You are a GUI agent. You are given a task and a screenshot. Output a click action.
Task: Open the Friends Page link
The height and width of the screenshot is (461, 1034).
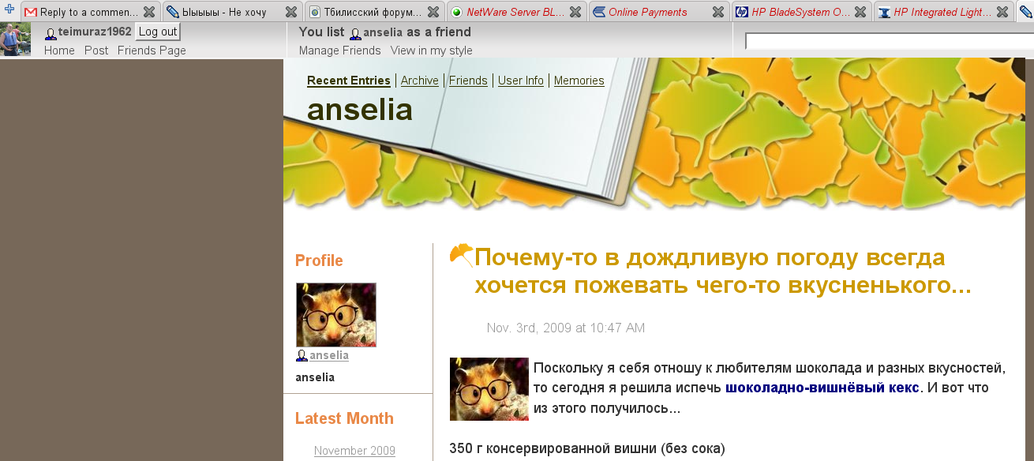(152, 51)
